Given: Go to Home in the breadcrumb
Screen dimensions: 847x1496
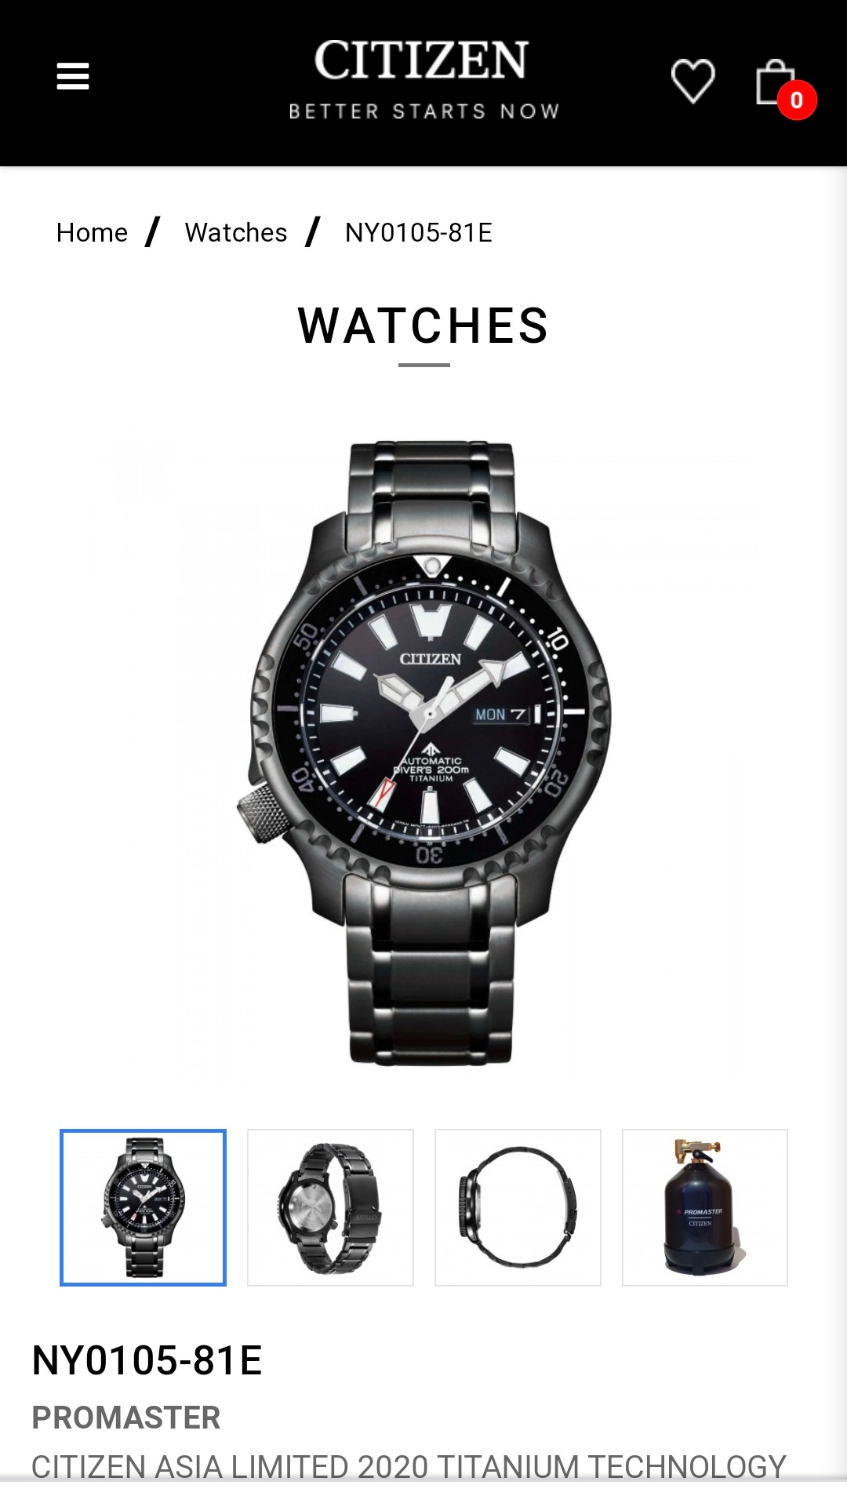Looking at the screenshot, I should pyautogui.click(x=92, y=233).
